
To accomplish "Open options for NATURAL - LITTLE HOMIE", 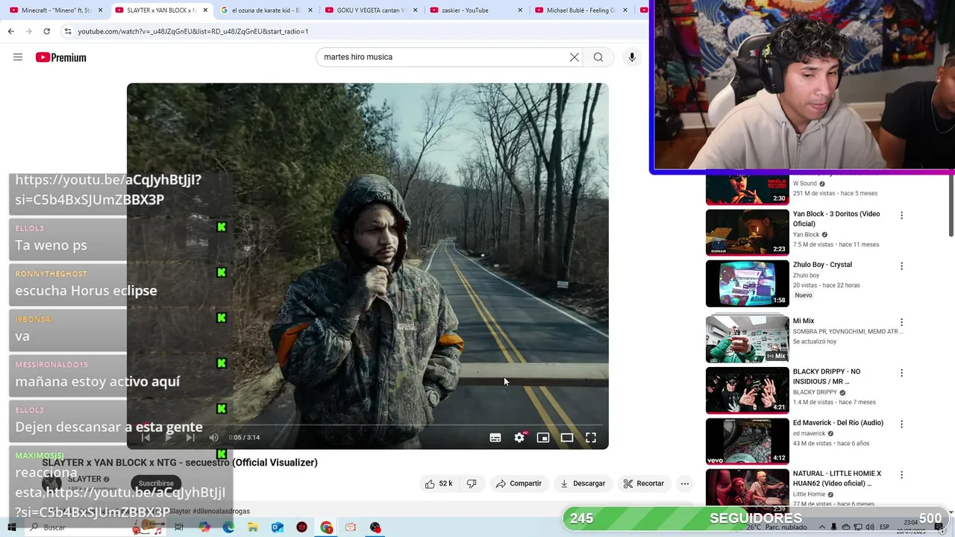I will coord(901,475).
